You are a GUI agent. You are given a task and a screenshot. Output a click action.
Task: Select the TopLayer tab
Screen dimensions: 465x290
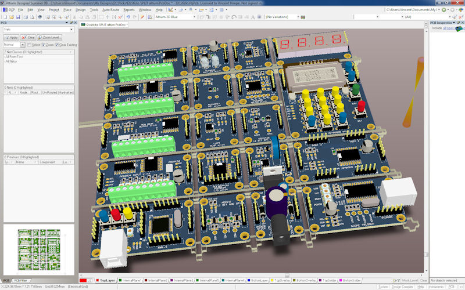point(107,280)
